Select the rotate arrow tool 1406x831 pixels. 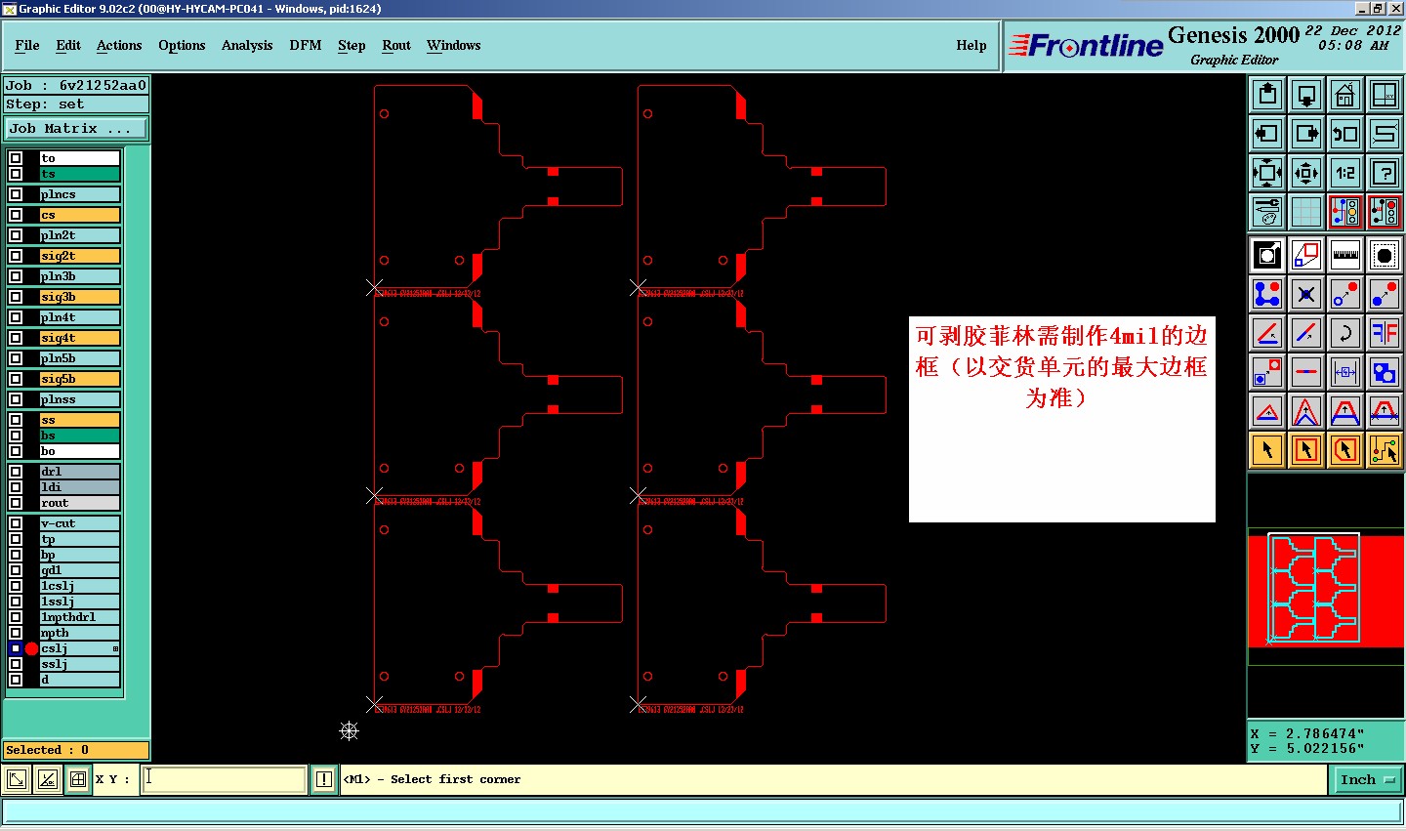point(1345,333)
